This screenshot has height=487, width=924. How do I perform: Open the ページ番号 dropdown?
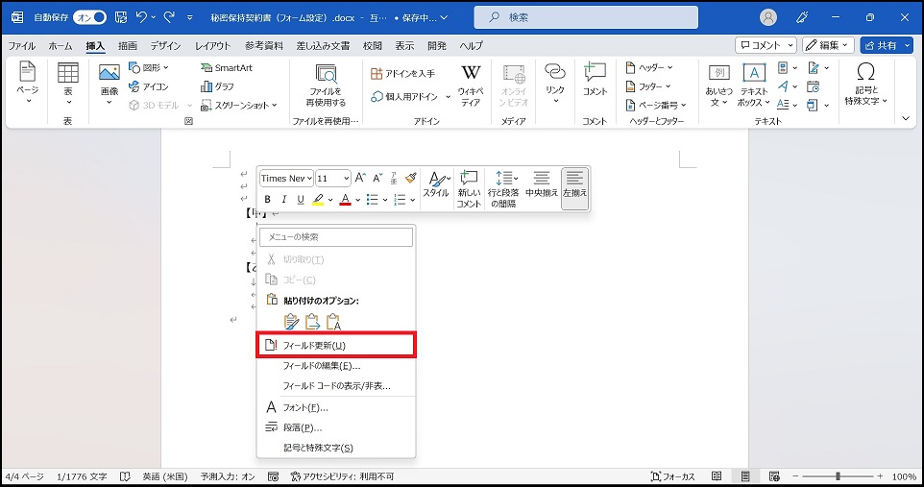click(x=656, y=106)
